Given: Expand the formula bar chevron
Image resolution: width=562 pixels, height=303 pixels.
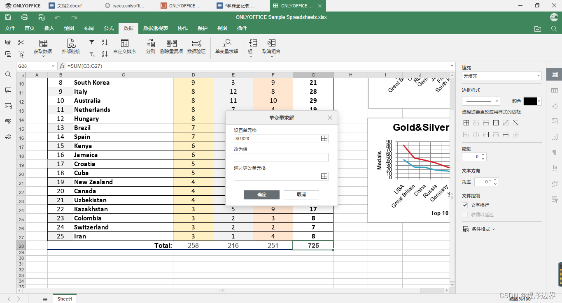Looking at the screenshot, I should (452, 66).
